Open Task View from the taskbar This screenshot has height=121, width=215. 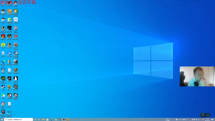[39, 120]
